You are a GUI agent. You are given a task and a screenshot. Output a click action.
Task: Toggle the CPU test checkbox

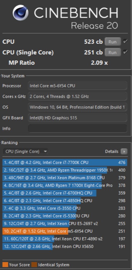coord(125,42)
